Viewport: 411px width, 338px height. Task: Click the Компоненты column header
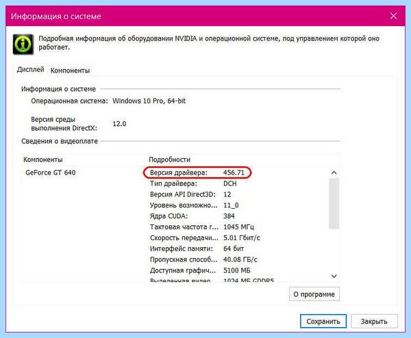click(43, 159)
